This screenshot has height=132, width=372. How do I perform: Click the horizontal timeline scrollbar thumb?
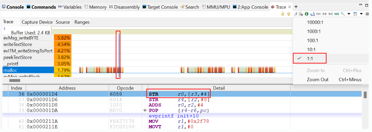(x=15, y=80)
